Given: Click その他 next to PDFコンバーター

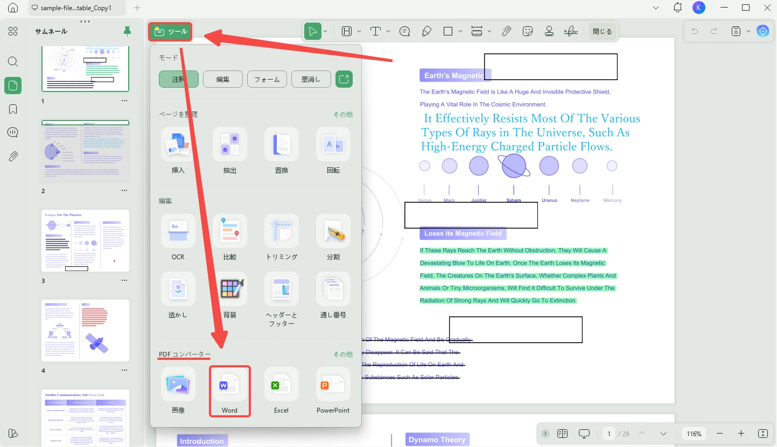Looking at the screenshot, I should (x=342, y=354).
